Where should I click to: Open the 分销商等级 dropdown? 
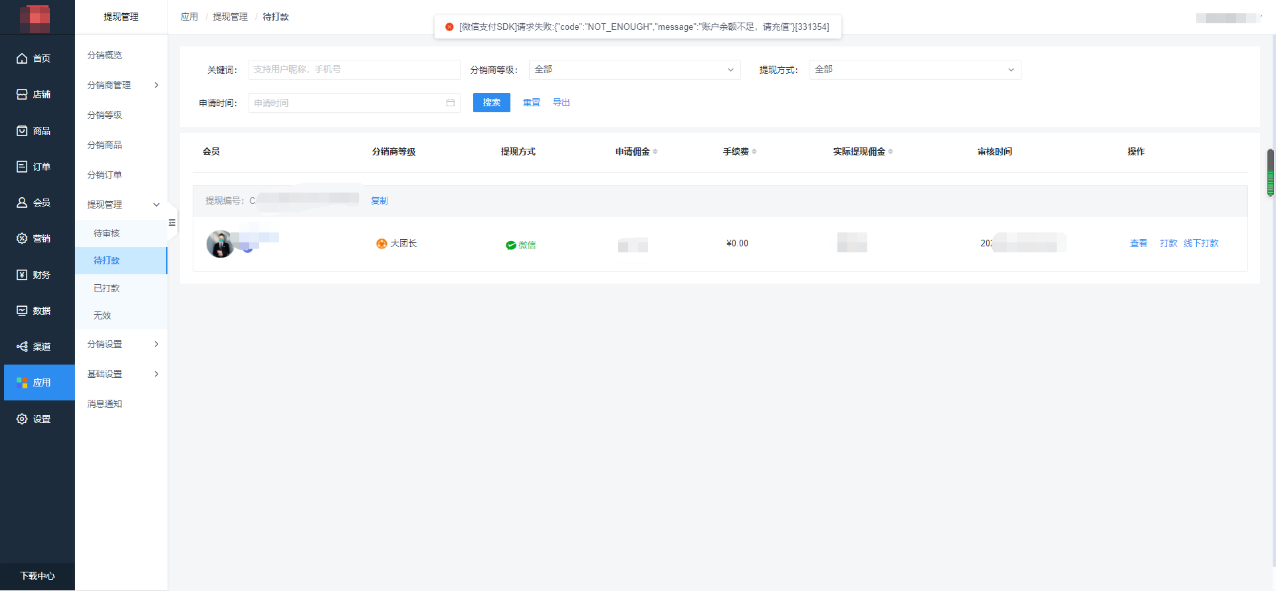pyautogui.click(x=634, y=70)
